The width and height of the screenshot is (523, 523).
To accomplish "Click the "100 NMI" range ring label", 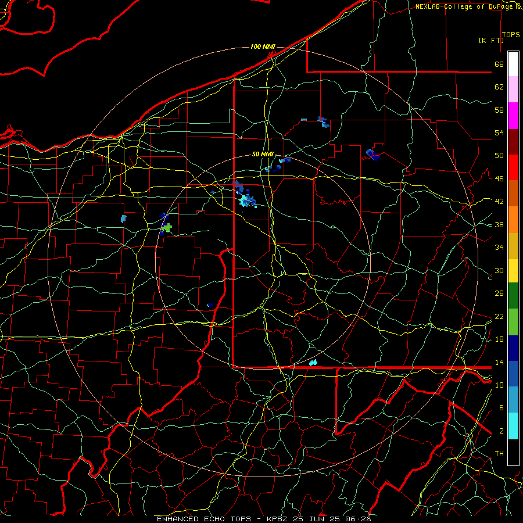I will coord(263,46).
